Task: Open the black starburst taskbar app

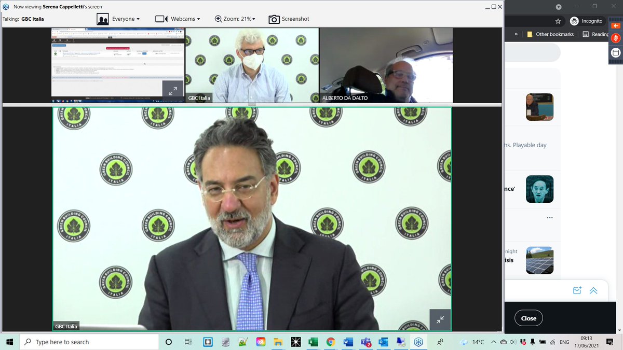Action: (295, 342)
